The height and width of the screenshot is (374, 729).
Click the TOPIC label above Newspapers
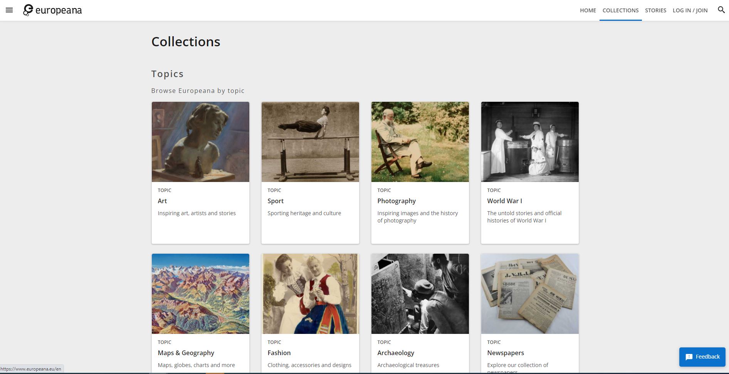coord(494,342)
